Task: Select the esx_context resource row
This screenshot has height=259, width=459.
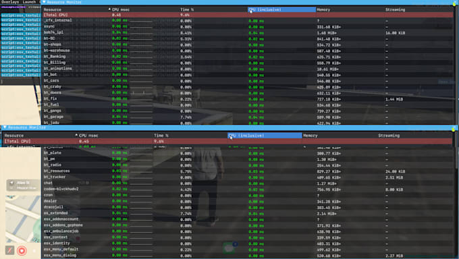Action: point(247,237)
